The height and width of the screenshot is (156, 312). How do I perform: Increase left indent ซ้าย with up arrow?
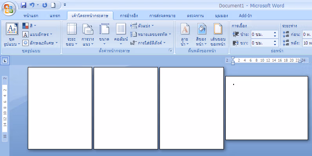[275, 33]
